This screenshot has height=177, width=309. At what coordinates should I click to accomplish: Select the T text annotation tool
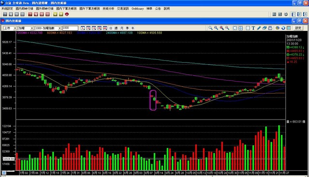[x=253, y=28]
